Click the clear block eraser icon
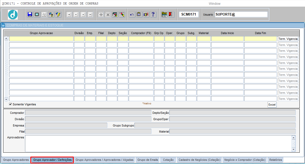305x164 pixels. [115, 14]
